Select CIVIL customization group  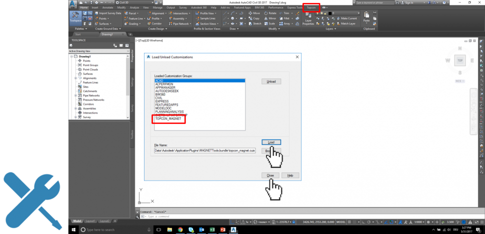158,97
